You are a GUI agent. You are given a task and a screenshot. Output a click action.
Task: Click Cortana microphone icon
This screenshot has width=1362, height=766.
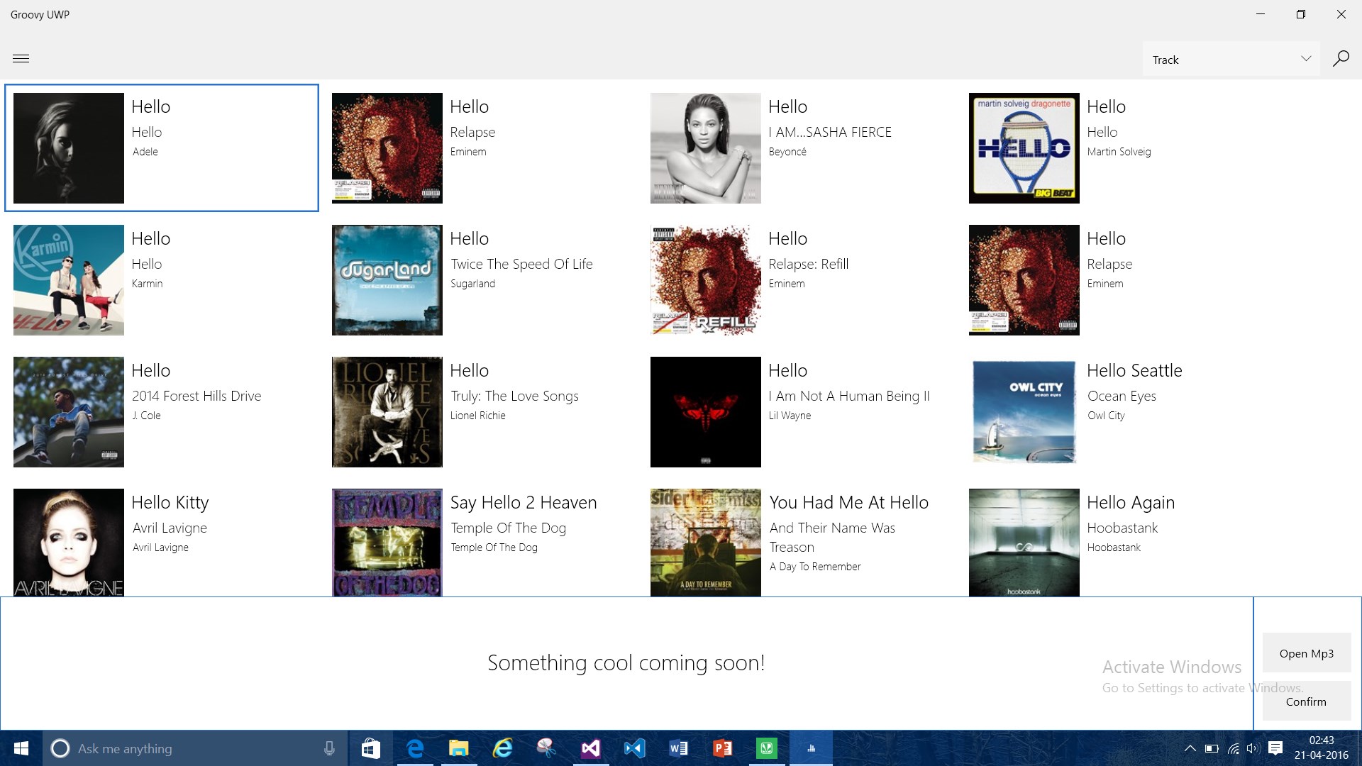(329, 748)
